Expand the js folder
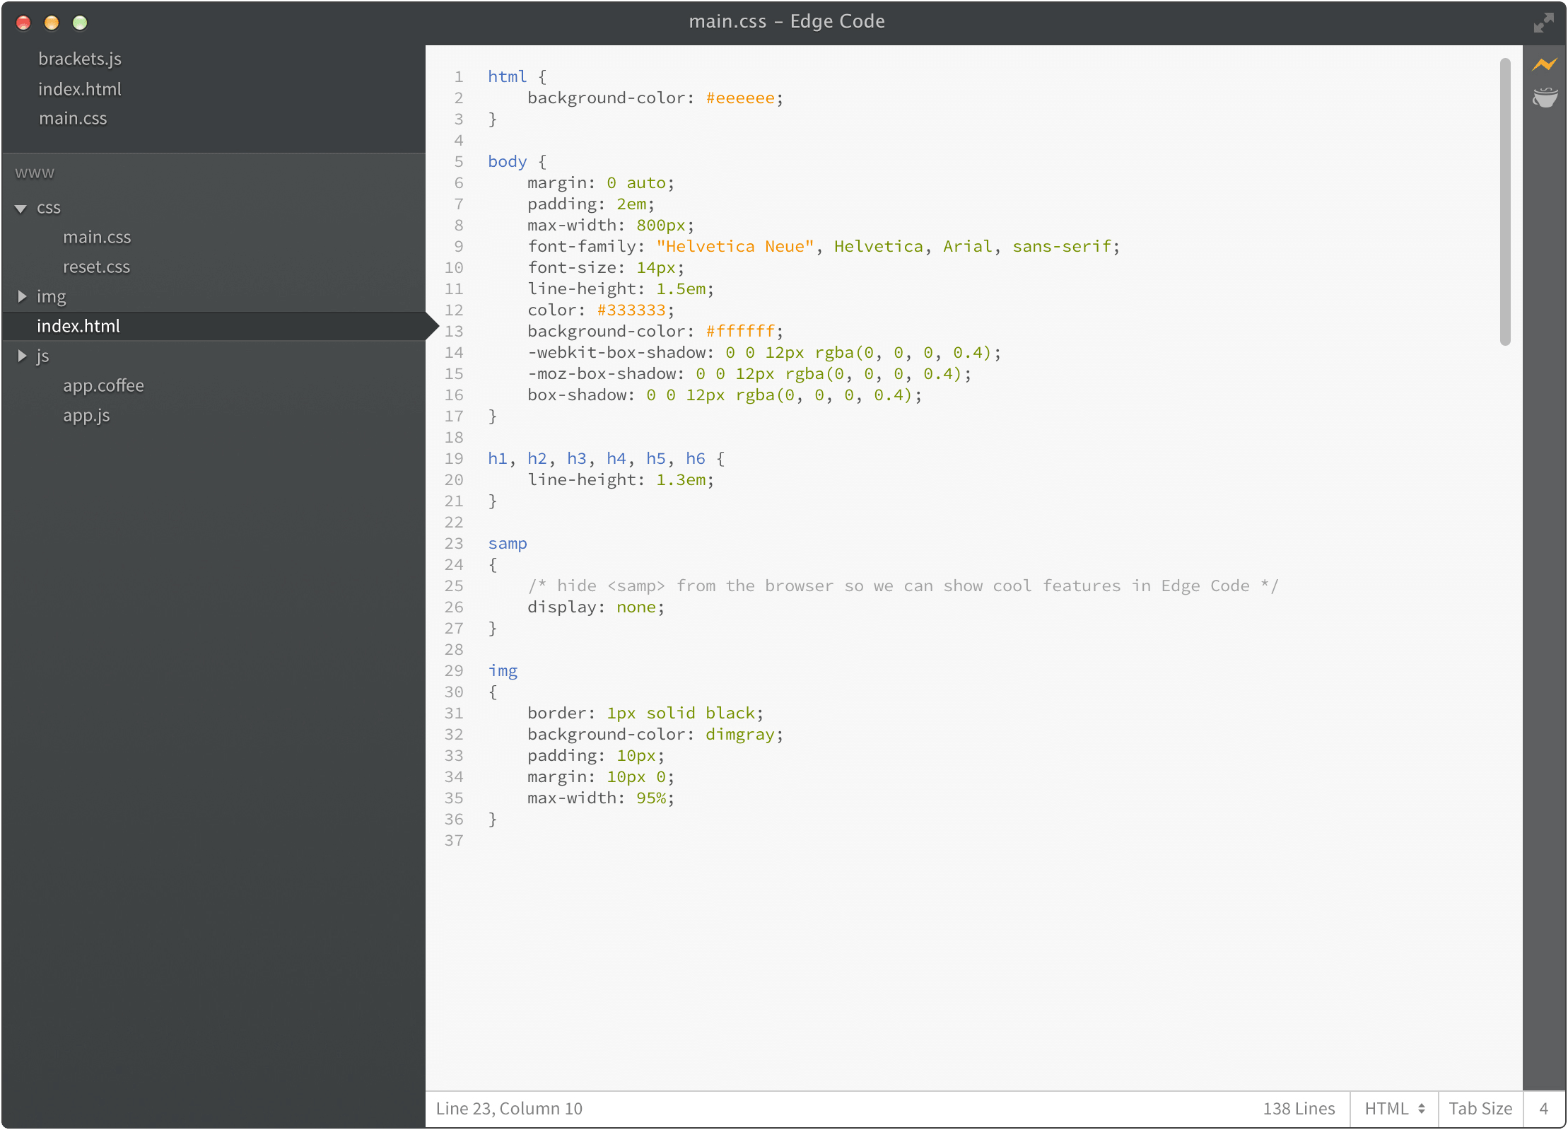 click(22, 356)
